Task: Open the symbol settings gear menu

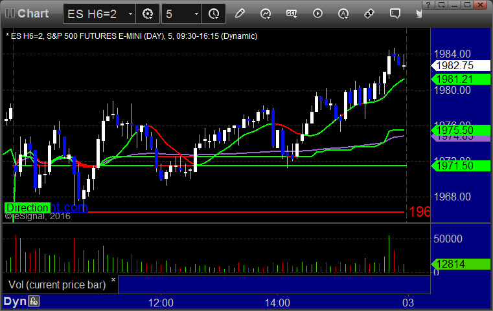Action: 148,14
